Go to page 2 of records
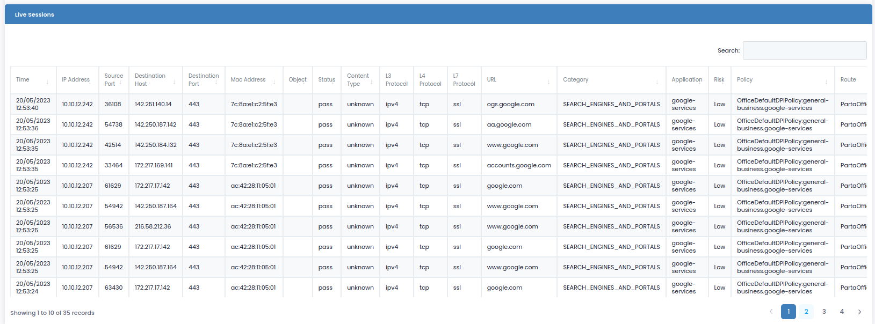This screenshot has height=324, width=875. click(x=806, y=312)
